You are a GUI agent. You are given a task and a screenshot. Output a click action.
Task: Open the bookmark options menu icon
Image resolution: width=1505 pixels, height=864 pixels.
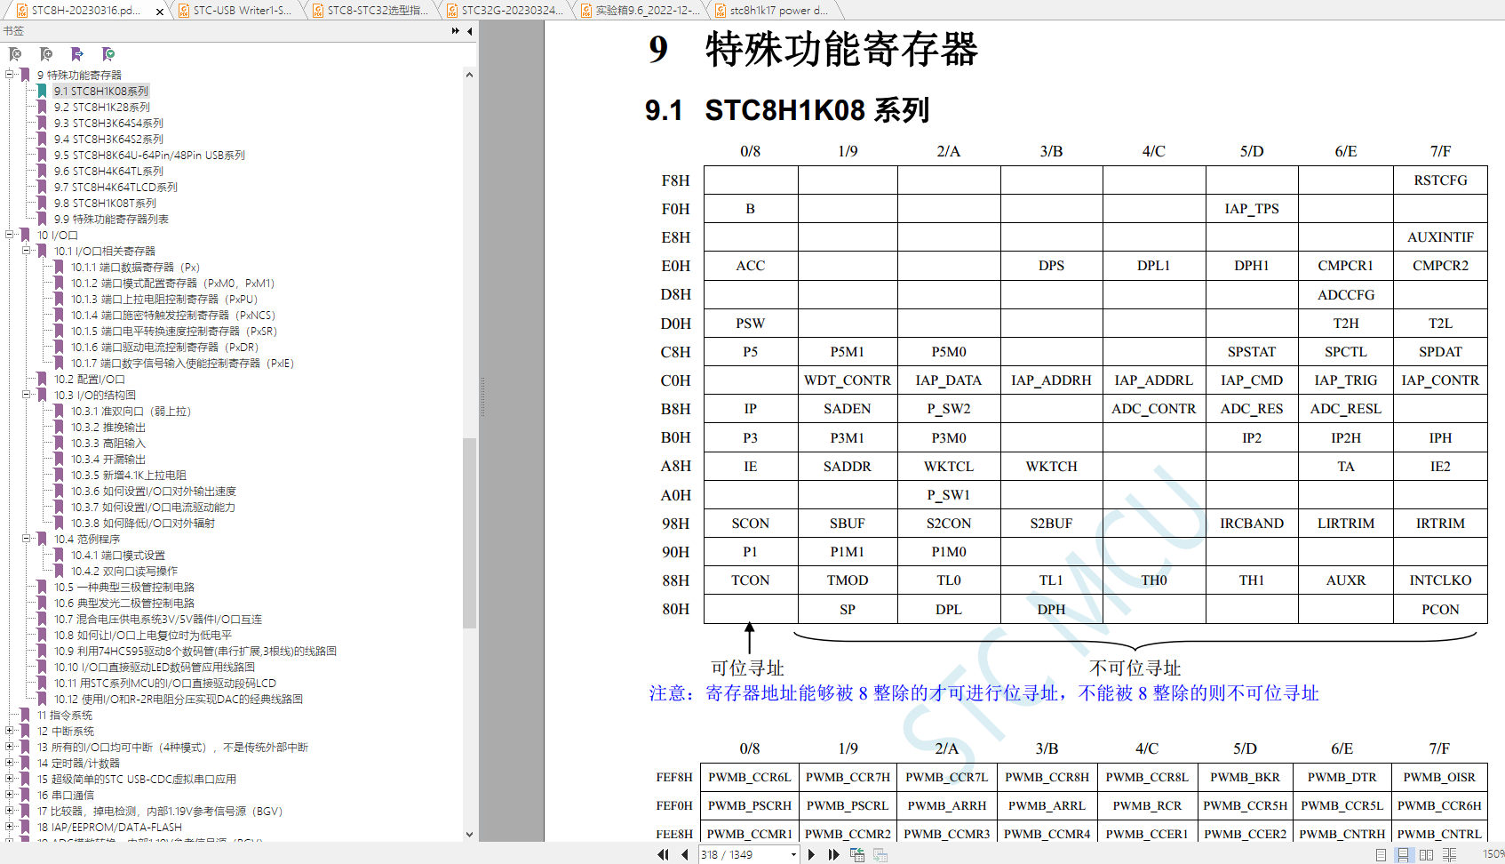[108, 54]
